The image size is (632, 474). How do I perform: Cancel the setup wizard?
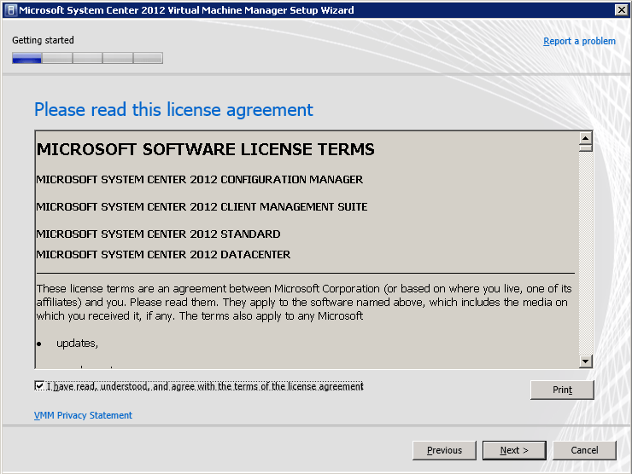point(584,450)
